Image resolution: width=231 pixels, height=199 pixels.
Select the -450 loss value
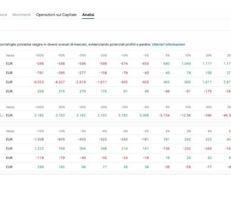(145, 64)
